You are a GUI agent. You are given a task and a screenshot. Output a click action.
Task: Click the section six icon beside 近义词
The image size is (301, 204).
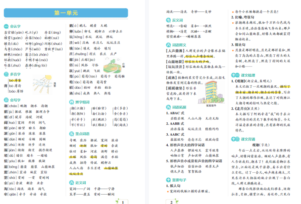pyautogui.click(x=72, y=182)
